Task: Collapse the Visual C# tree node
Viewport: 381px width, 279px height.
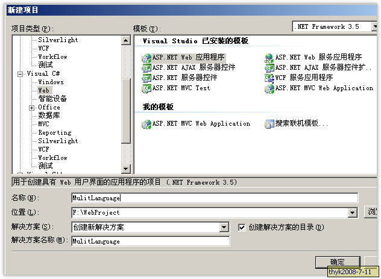Action: pos(20,74)
